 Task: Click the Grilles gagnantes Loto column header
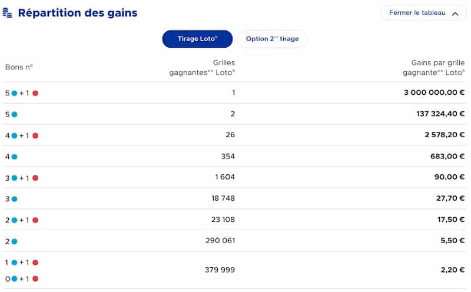point(202,67)
